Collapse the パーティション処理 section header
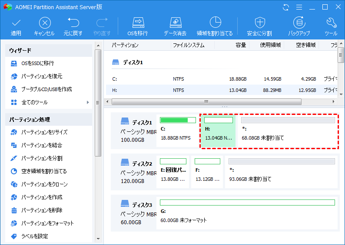 click(x=49, y=119)
